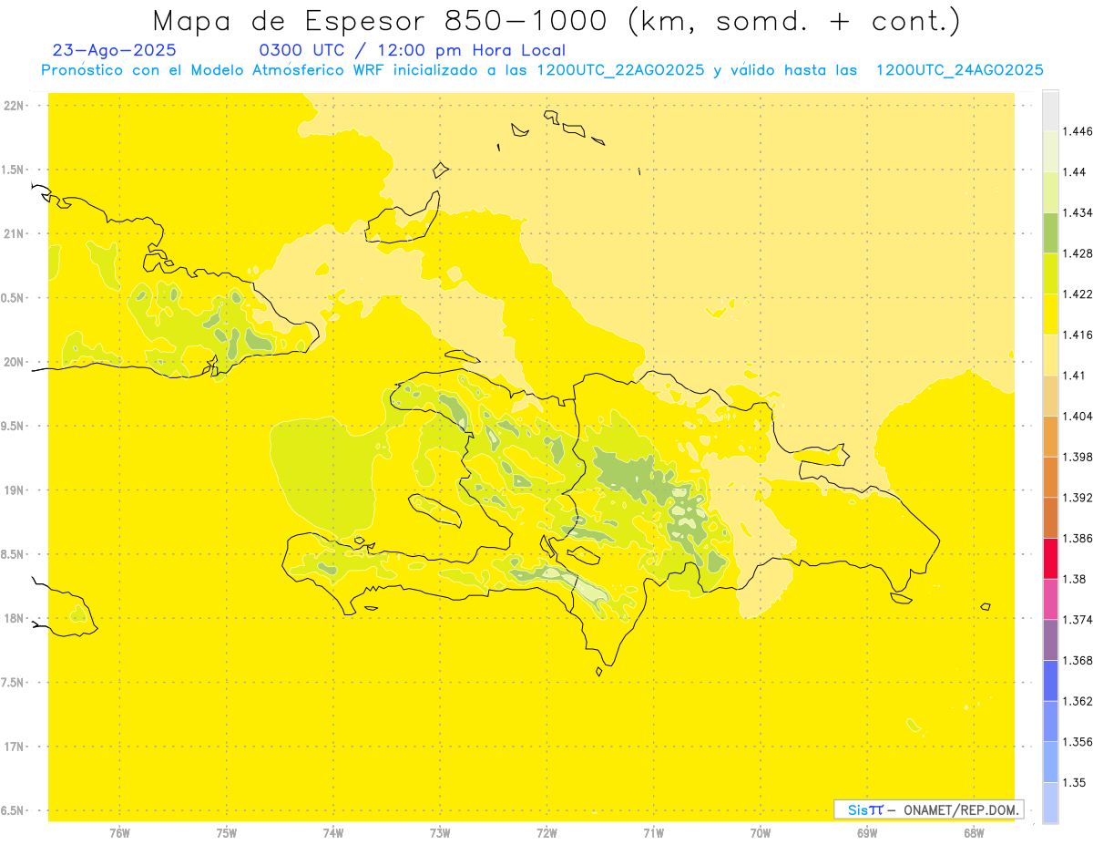Select the light blue swatch between 1.356 and 1.35
This screenshot has width=1093, height=845.
(1050, 761)
